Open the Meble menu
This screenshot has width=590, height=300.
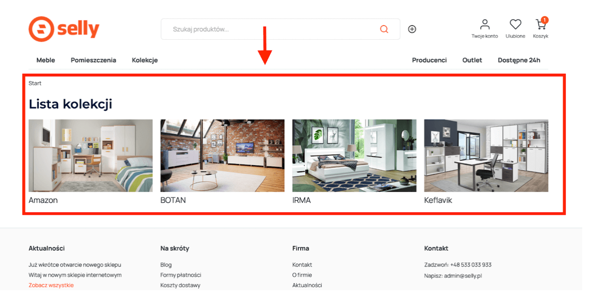point(46,60)
